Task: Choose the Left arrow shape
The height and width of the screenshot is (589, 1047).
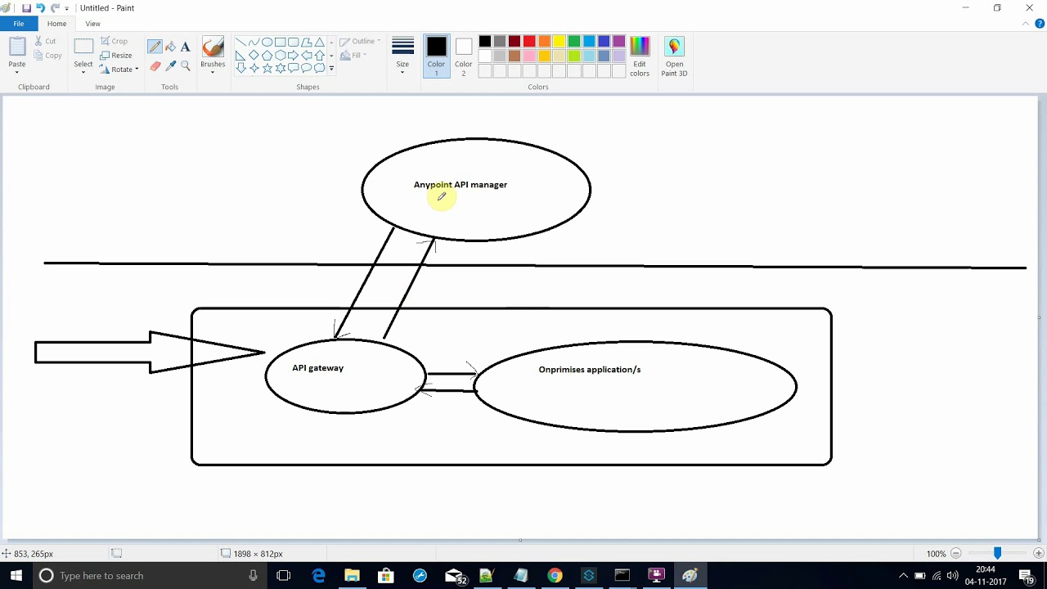Action: pyautogui.click(x=306, y=56)
